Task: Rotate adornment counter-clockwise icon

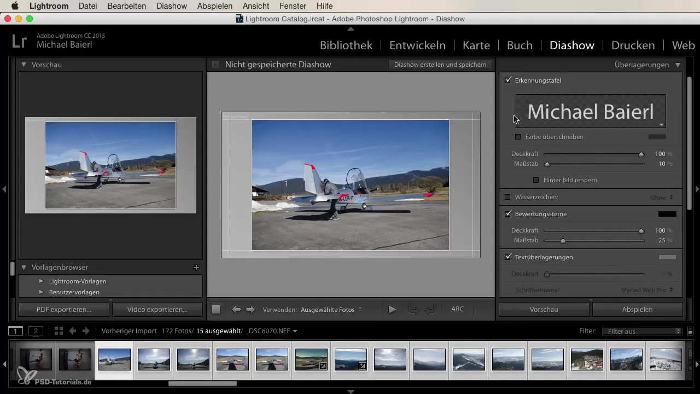Action: pyautogui.click(x=414, y=310)
